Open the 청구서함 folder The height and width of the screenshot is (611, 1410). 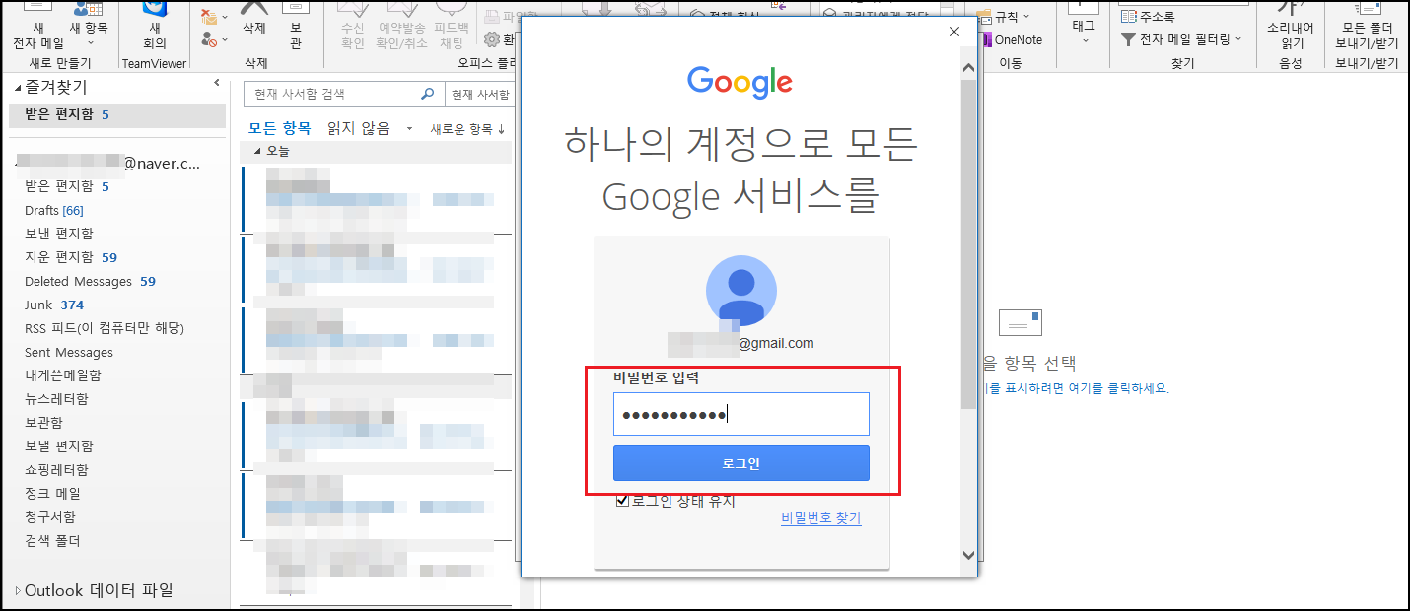(x=50, y=517)
